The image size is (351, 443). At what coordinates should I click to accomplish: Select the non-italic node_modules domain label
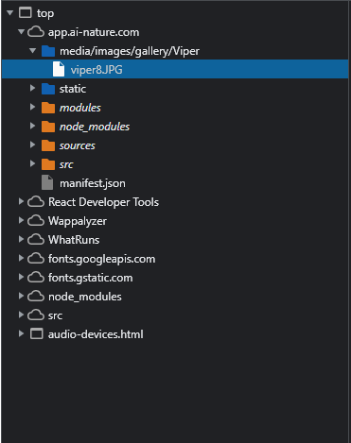85,297
